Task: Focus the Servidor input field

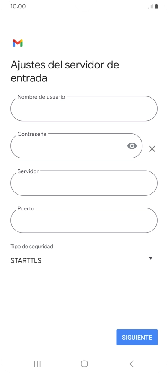Action: (x=84, y=183)
